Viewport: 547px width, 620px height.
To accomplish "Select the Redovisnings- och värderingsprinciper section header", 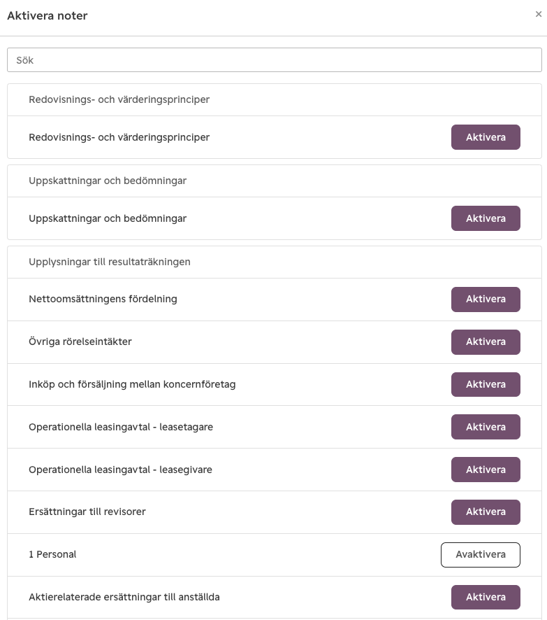I will [x=119, y=99].
